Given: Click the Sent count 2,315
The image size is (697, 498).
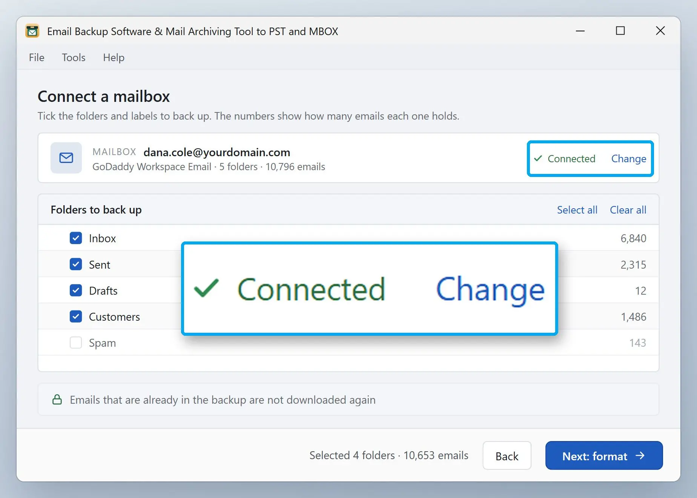Looking at the screenshot, I should tap(633, 265).
